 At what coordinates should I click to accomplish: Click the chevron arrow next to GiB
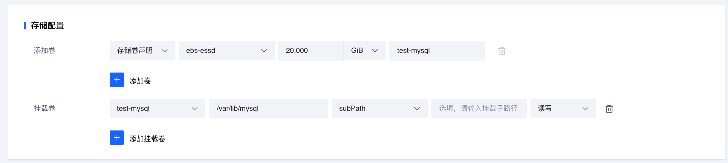pyautogui.click(x=375, y=51)
